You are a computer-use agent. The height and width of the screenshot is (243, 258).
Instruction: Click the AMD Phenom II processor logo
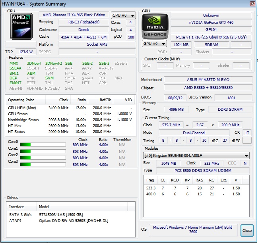coord(21,26)
